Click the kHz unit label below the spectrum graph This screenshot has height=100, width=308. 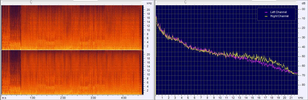(x=300, y=98)
